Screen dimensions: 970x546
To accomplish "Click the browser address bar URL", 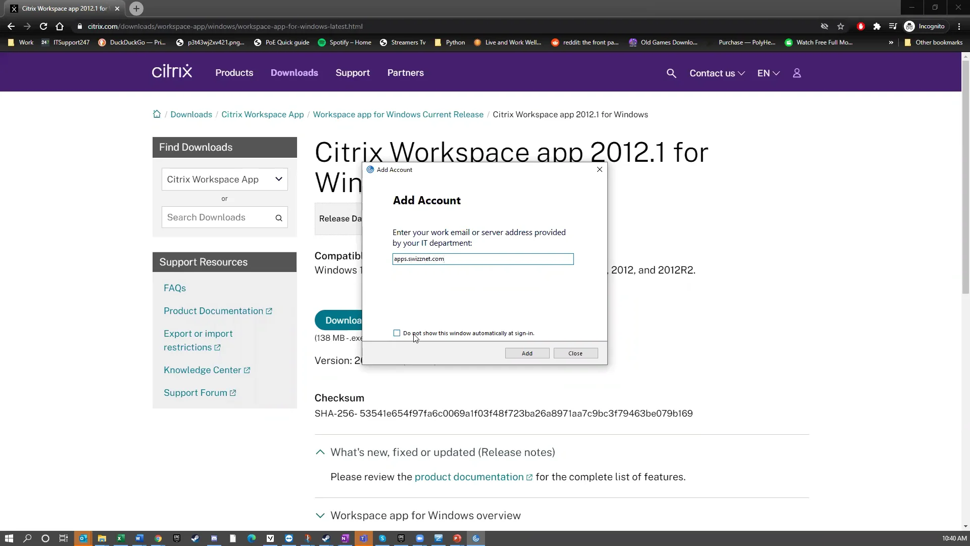I will point(225,26).
